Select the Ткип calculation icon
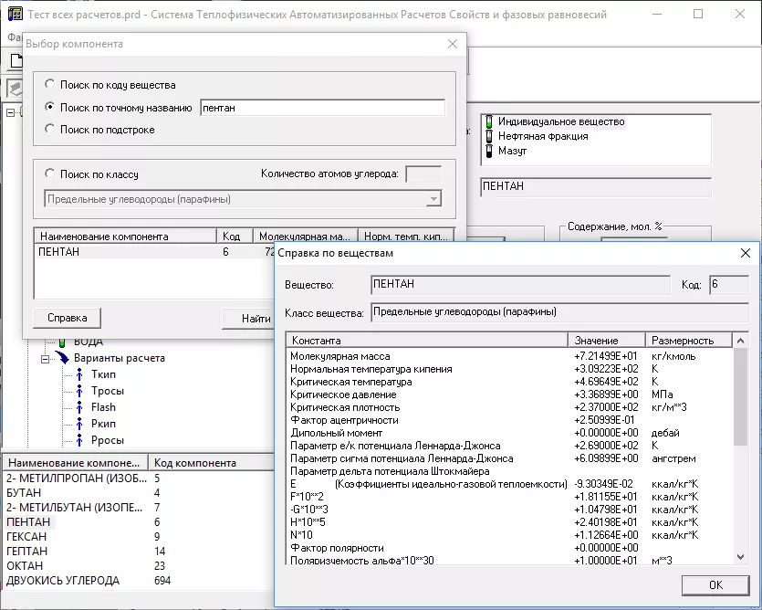The height and width of the screenshot is (610, 762). coord(80,374)
